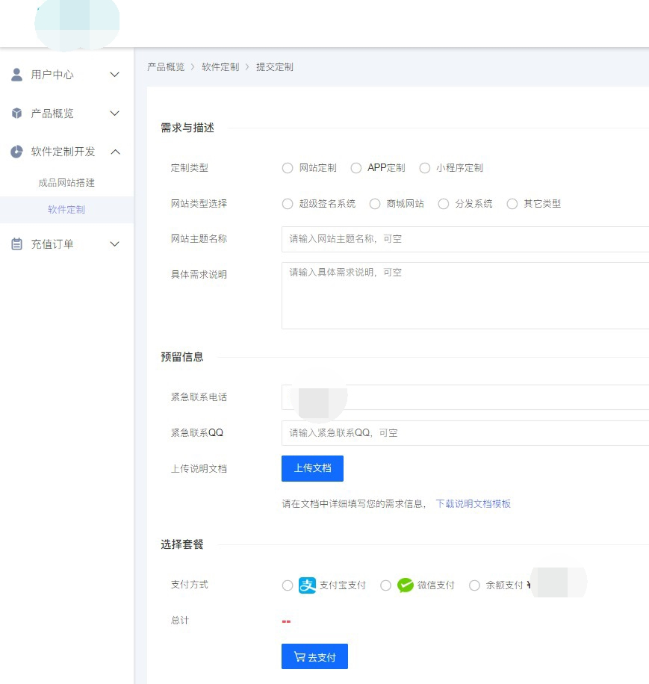Screen dimensions: 649x684
Task: Select APP定制 radio option
Action: click(356, 168)
